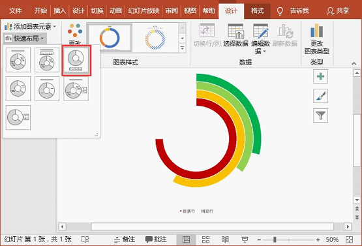Click the 共享 share button
This screenshot has width=362, height=246.
(x=338, y=10)
